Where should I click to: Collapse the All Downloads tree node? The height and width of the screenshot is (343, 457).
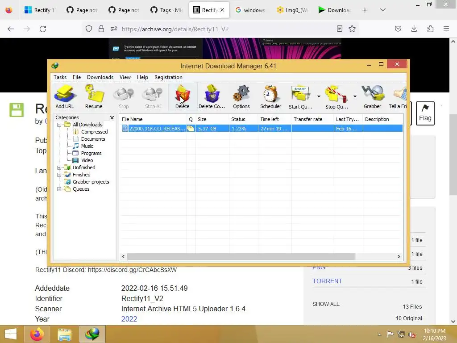point(59,125)
